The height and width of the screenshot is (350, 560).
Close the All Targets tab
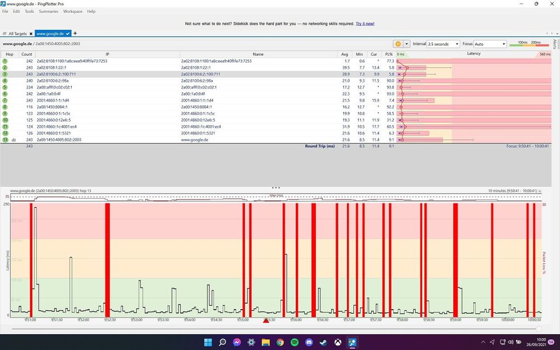click(31, 34)
